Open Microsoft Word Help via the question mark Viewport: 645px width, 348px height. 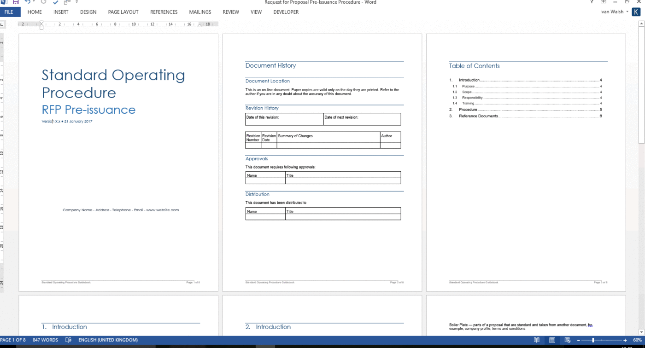(592, 2)
